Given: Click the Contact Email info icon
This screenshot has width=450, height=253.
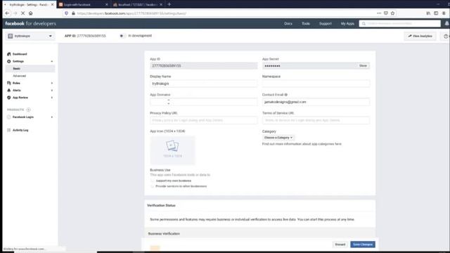Looking at the screenshot, I should (x=286, y=95).
